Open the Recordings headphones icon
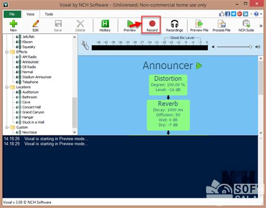Image resolution: width=266 pixels, height=208 pixels. pos(175,26)
